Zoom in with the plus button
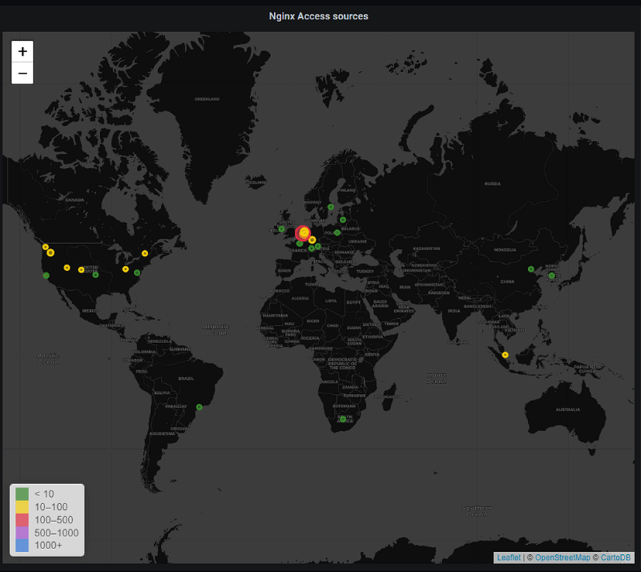Image resolution: width=641 pixels, height=572 pixels. 22,51
